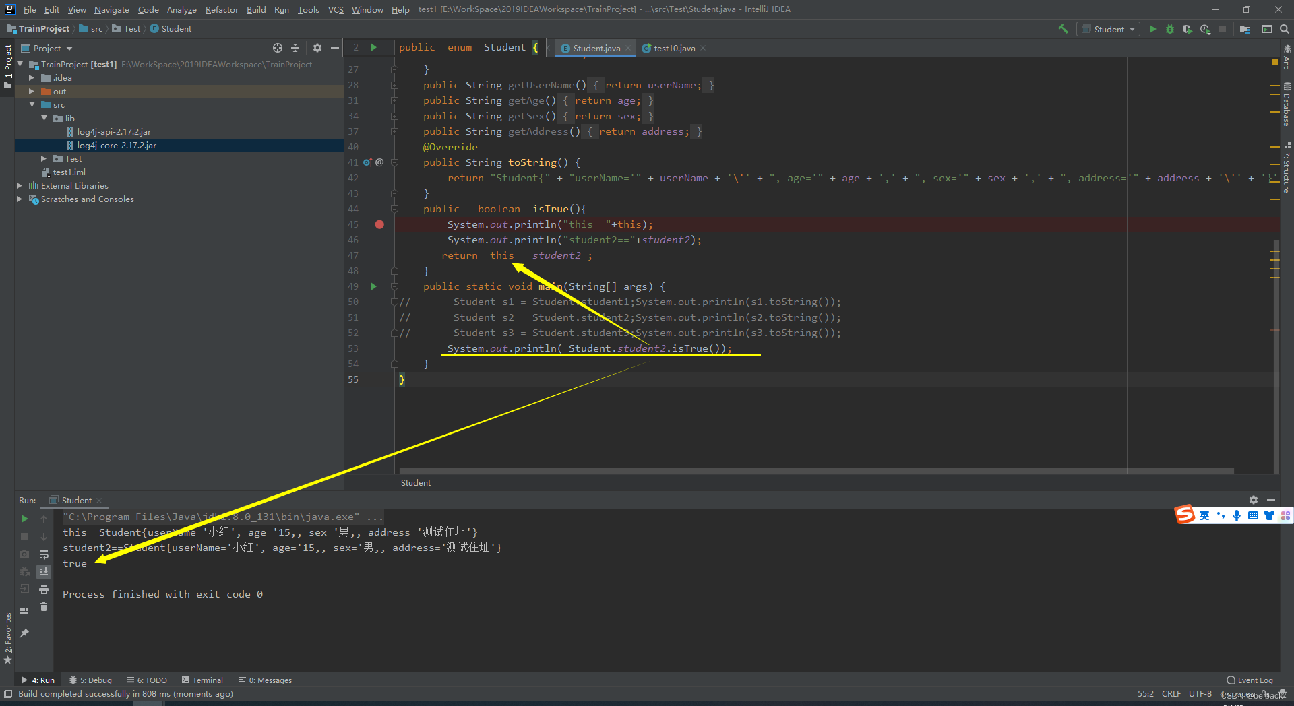
Task: Restore the Run panel layout icon
Action: pos(24,611)
